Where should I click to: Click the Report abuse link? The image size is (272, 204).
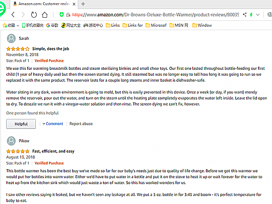(81, 123)
